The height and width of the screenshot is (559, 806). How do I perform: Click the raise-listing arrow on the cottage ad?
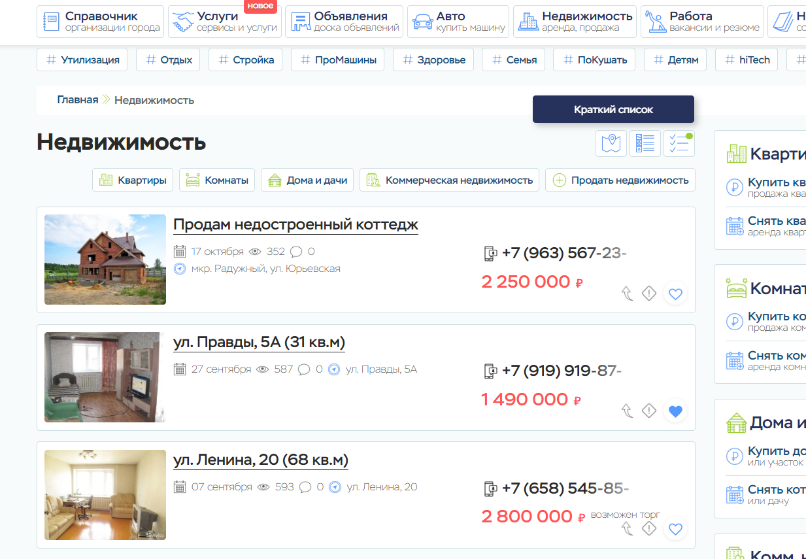pos(627,294)
